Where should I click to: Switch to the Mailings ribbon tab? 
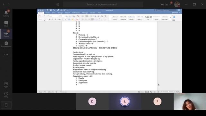pyautogui.click(x=85, y=13)
